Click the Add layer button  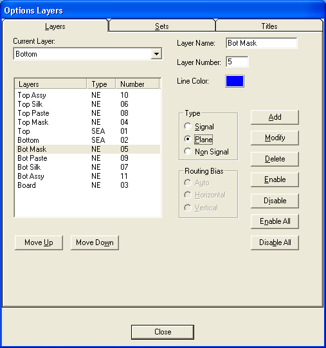pos(275,117)
